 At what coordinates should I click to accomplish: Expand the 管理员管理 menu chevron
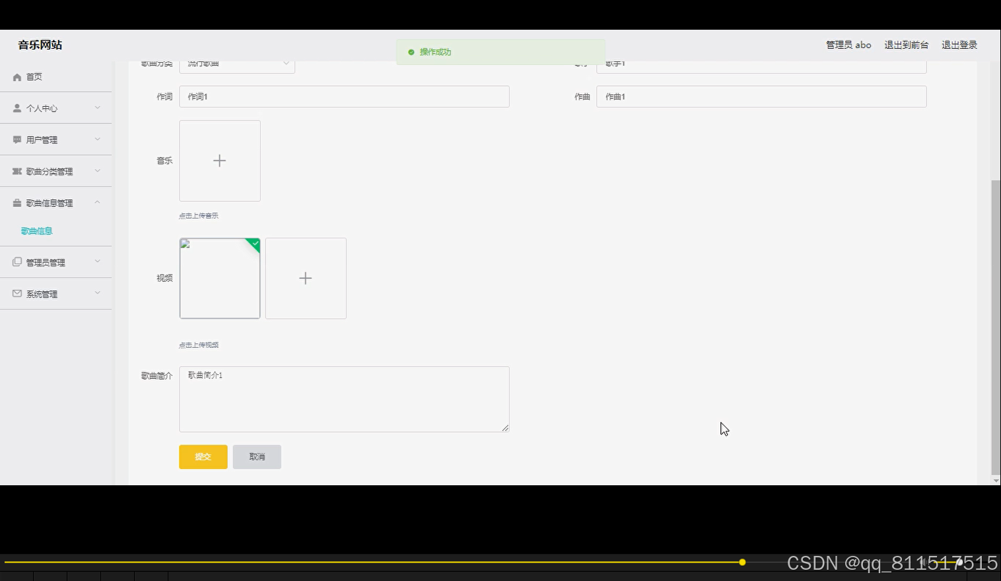click(98, 261)
